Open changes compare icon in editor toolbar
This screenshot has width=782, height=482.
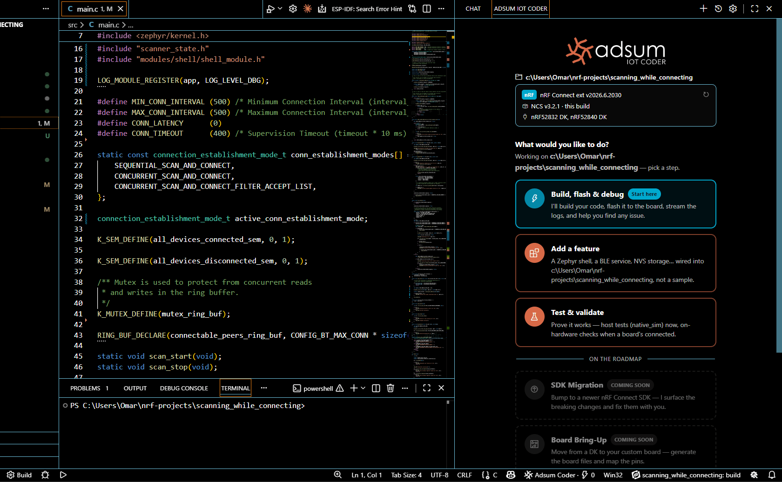click(x=412, y=9)
